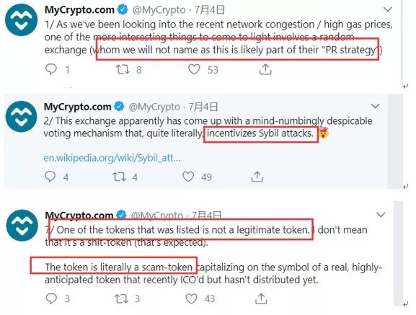Screen dimensions: 416x315
Task: Share the first tweet via upload icon
Action: tap(265, 69)
